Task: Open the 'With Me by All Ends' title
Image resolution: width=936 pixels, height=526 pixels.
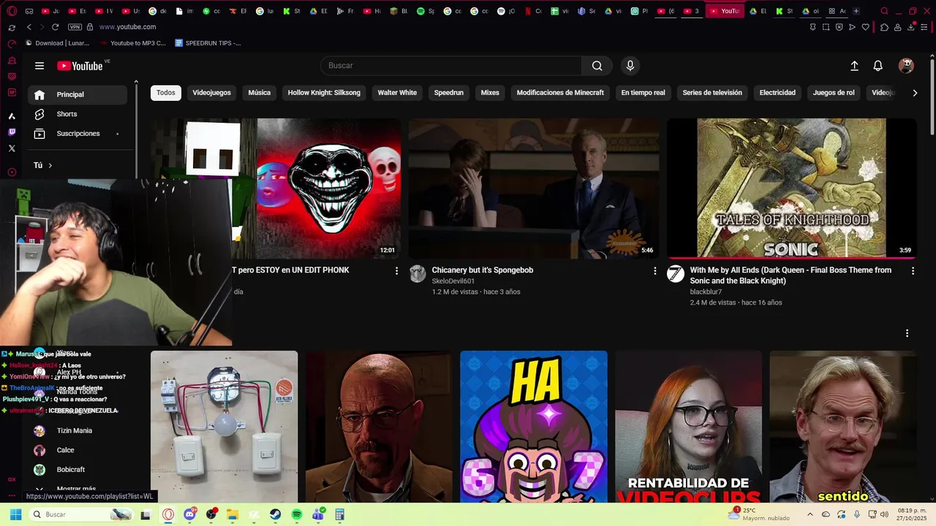Action: (790, 275)
